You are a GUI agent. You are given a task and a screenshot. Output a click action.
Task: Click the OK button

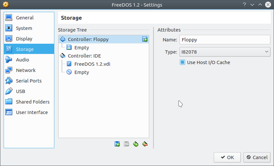(227, 157)
